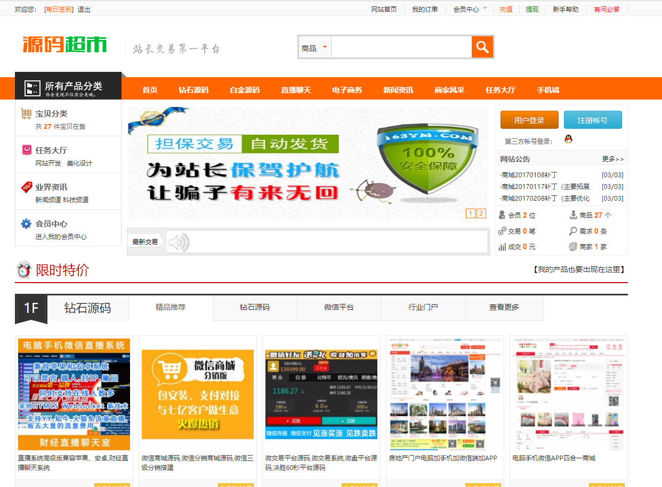This screenshot has width=662, height=487.
Task: Click the 注册帐号 button
Action: click(593, 120)
